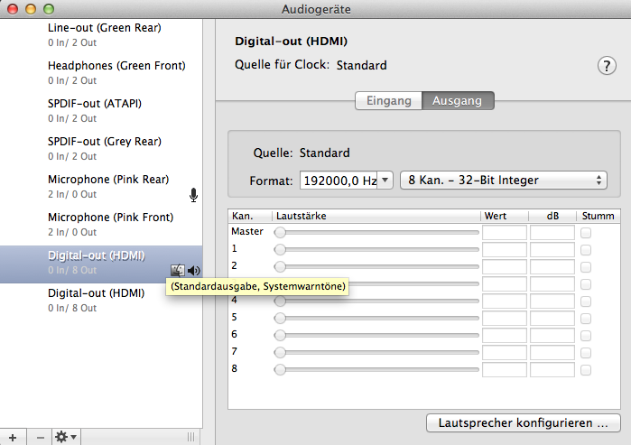Click the Finder system alerts icon
This screenshot has width=631, height=445.
tap(178, 271)
